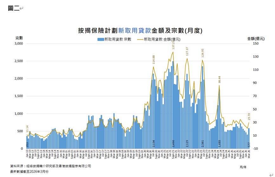Click the 137.2 peak data label
The image size is (275, 177).
coord(174,46)
